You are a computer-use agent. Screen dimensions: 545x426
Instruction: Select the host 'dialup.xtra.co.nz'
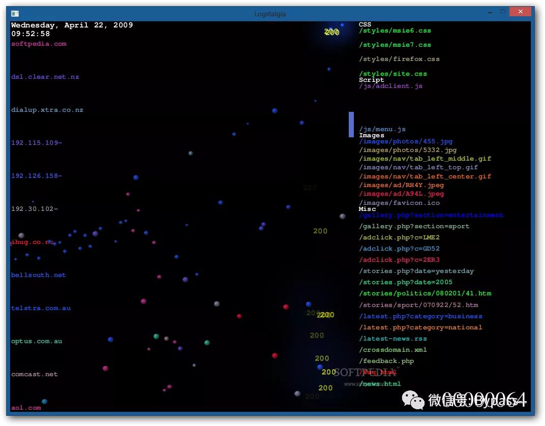47,110
